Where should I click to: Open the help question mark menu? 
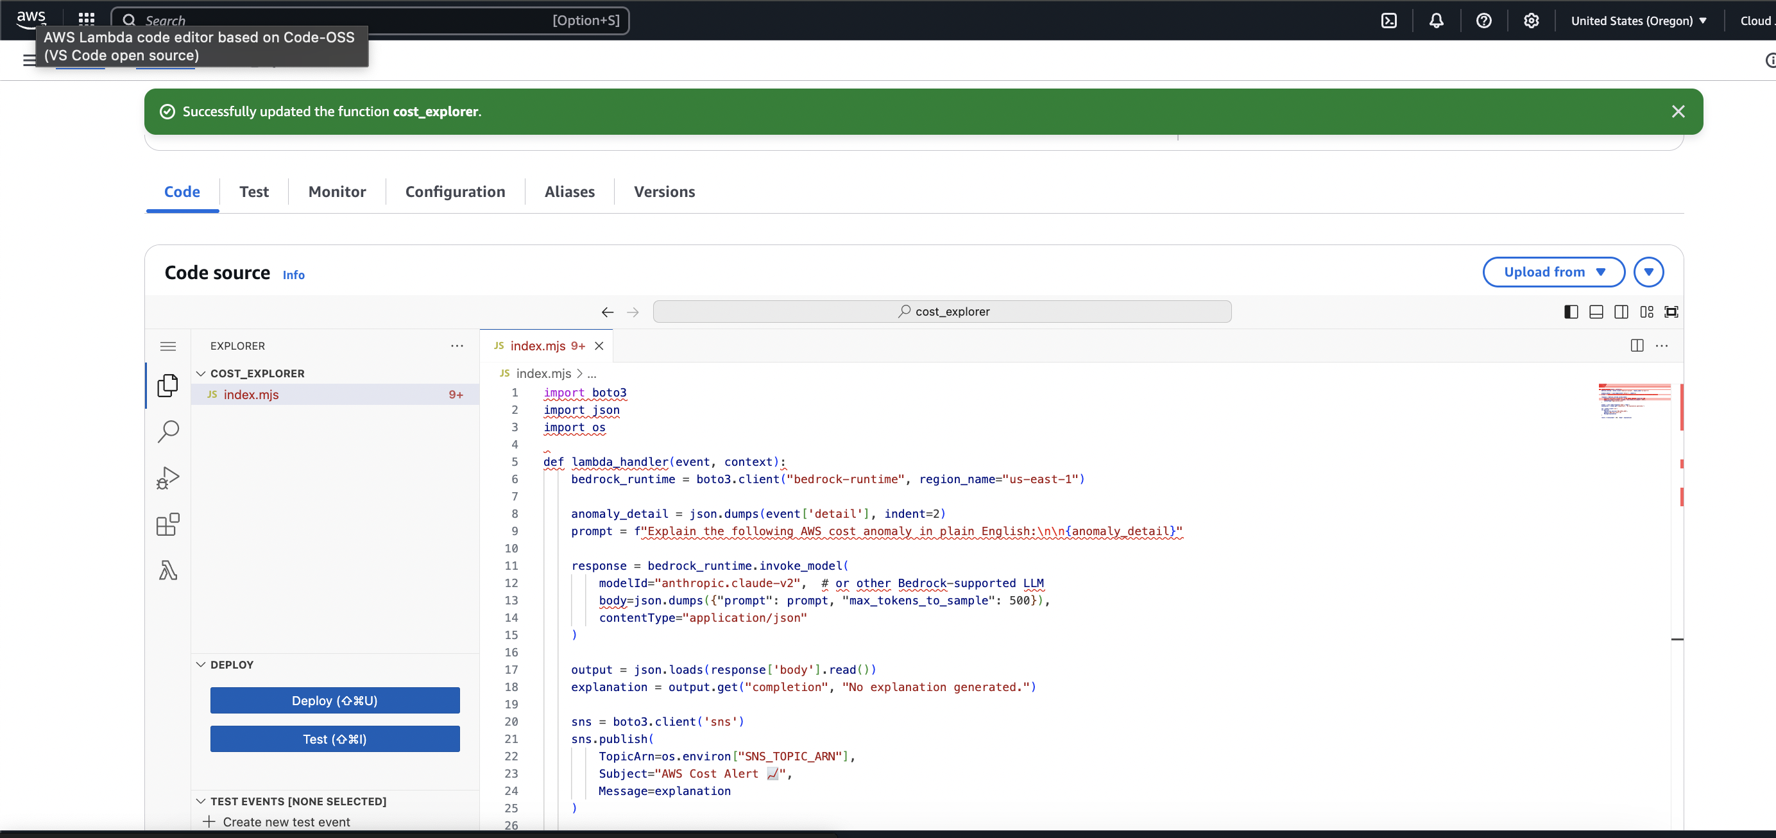(x=1483, y=21)
